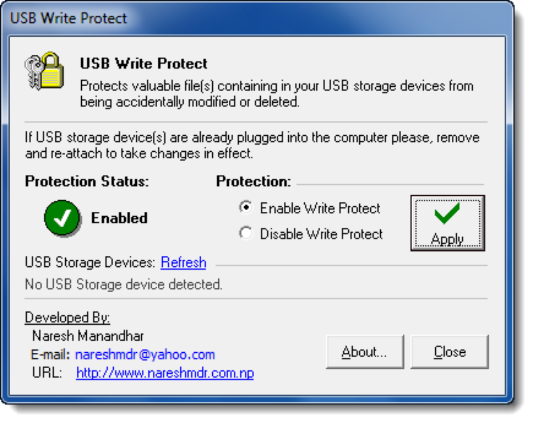Open the About dialog
This screenshot has height=423, width=533.
[365, 352]
